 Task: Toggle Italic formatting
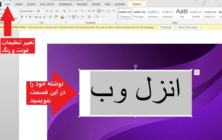[26, 17]
